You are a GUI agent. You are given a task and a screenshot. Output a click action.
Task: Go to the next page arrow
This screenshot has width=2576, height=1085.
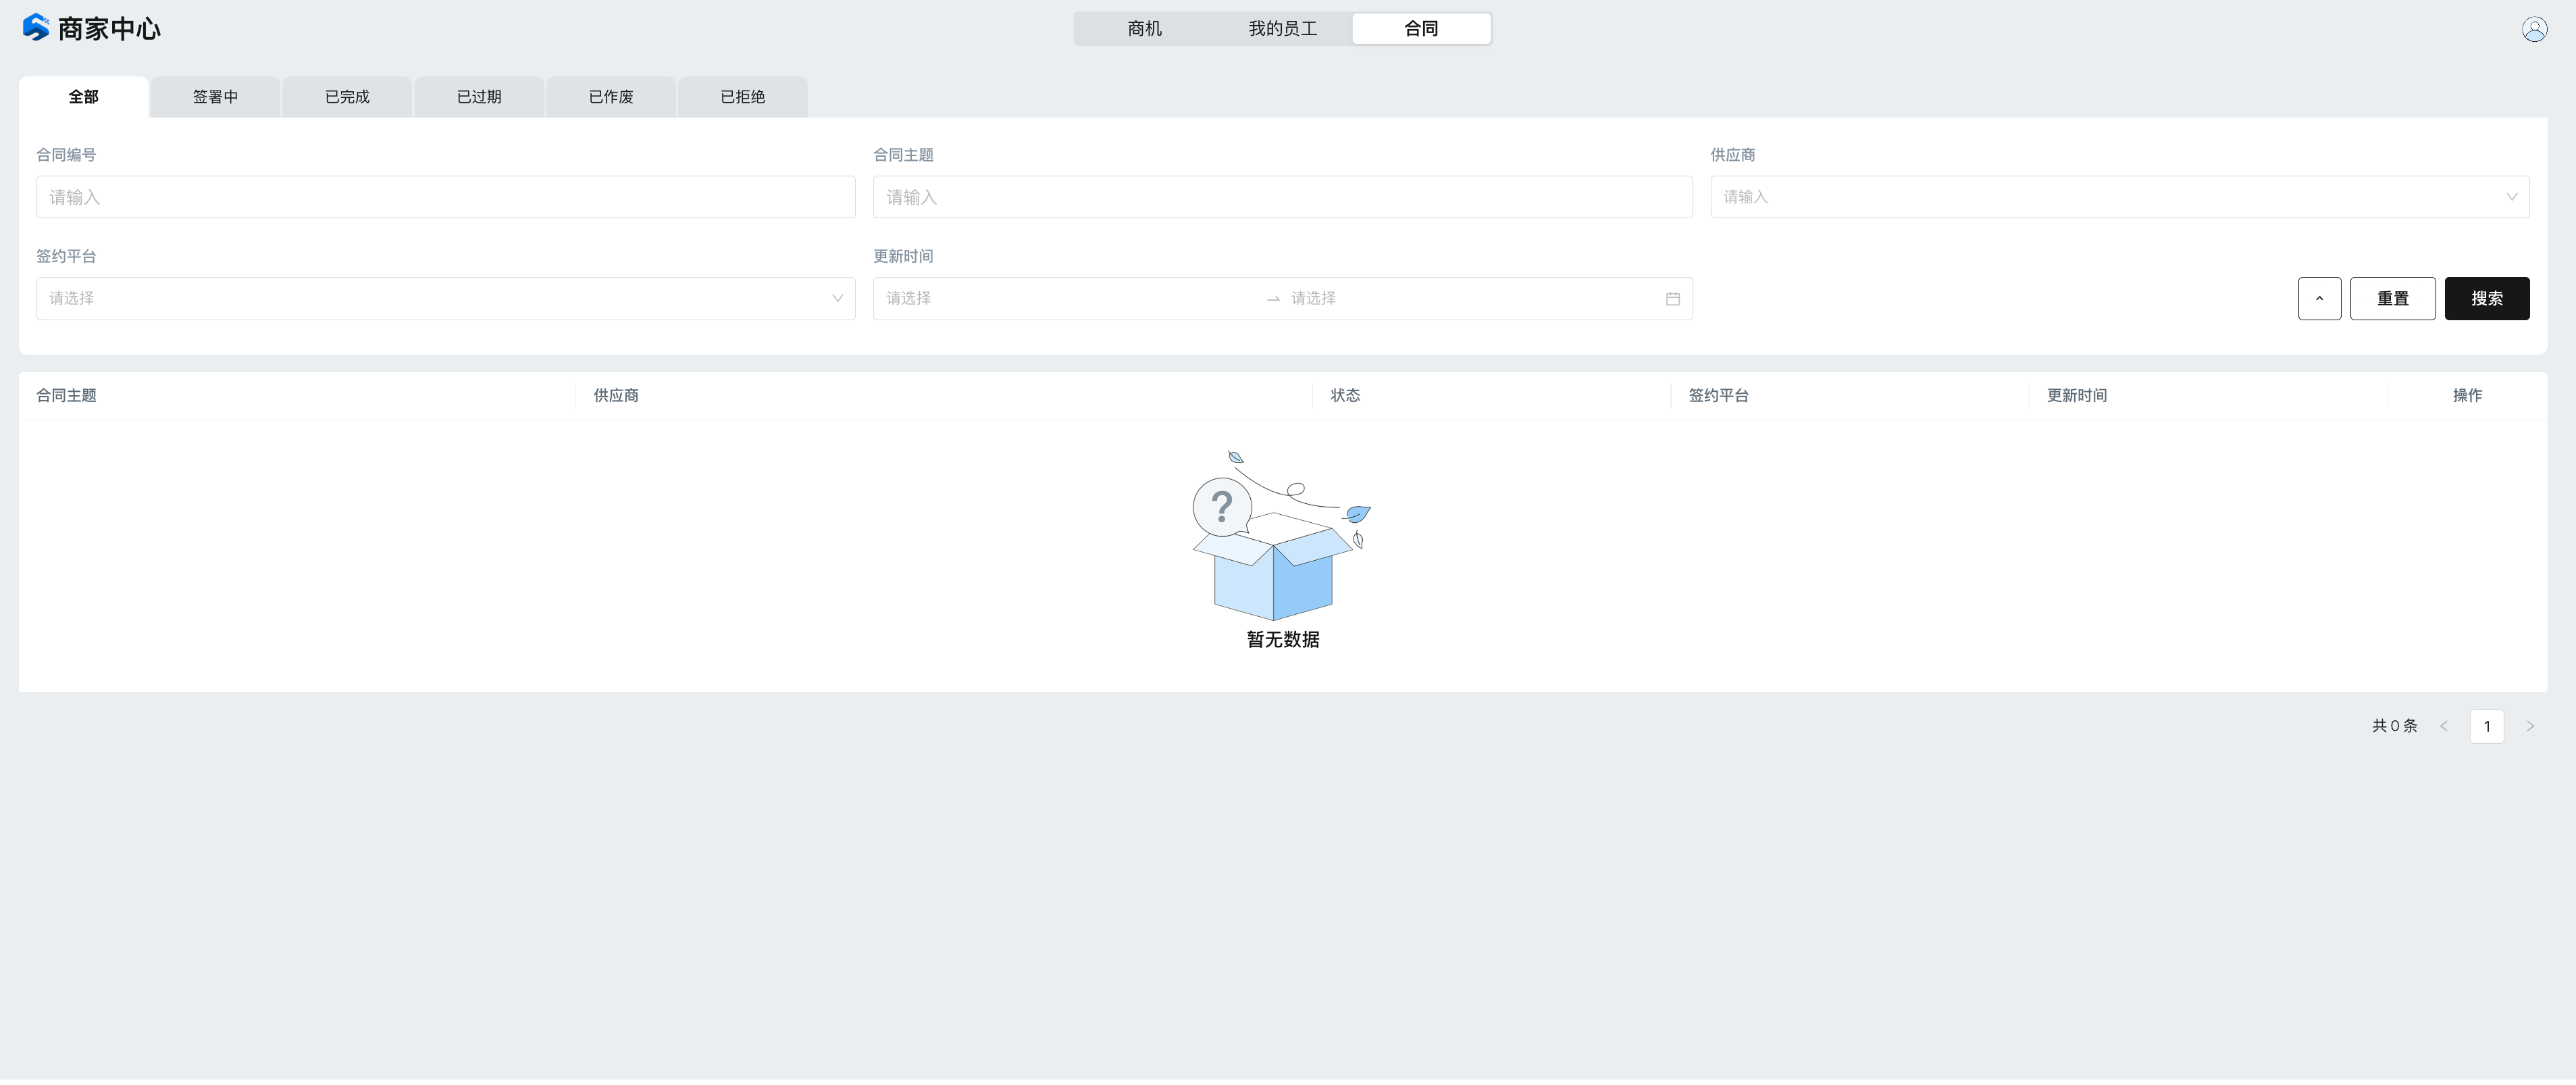pyautogui.click(x=2530, y=727)
